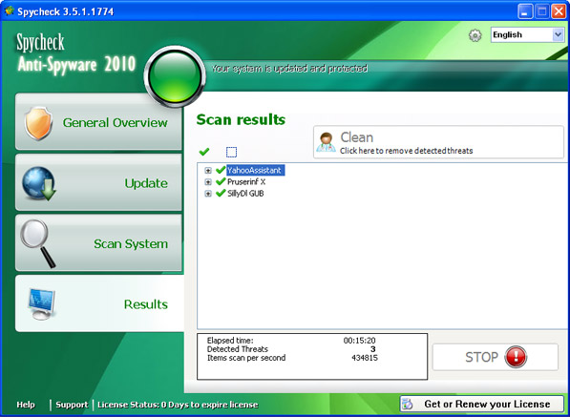570x417 pixels.
Task: Open the Scan System section
Action: coord(98,243)
